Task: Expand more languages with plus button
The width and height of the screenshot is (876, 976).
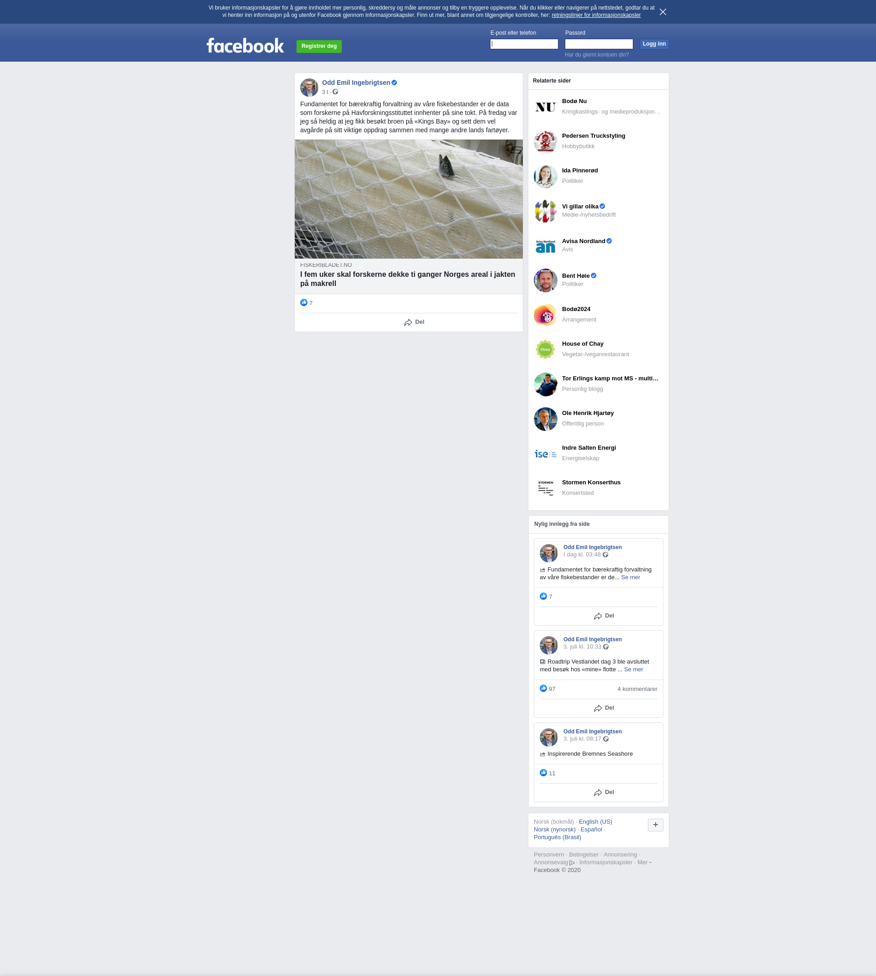Action: click(655, 825)
